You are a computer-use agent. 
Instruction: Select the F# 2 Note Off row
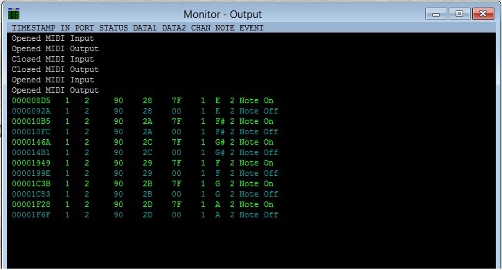click(x=145, y=132)
